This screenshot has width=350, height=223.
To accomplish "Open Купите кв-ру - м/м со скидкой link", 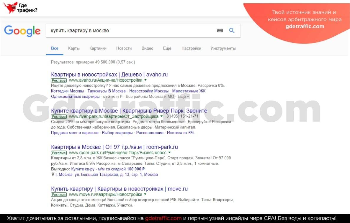I will pos(108,169).
